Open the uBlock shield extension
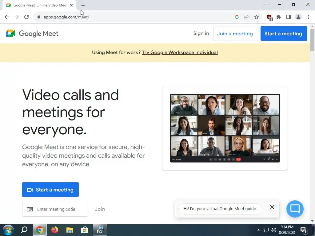Viewport: 315px width, 236px height. 269,17
